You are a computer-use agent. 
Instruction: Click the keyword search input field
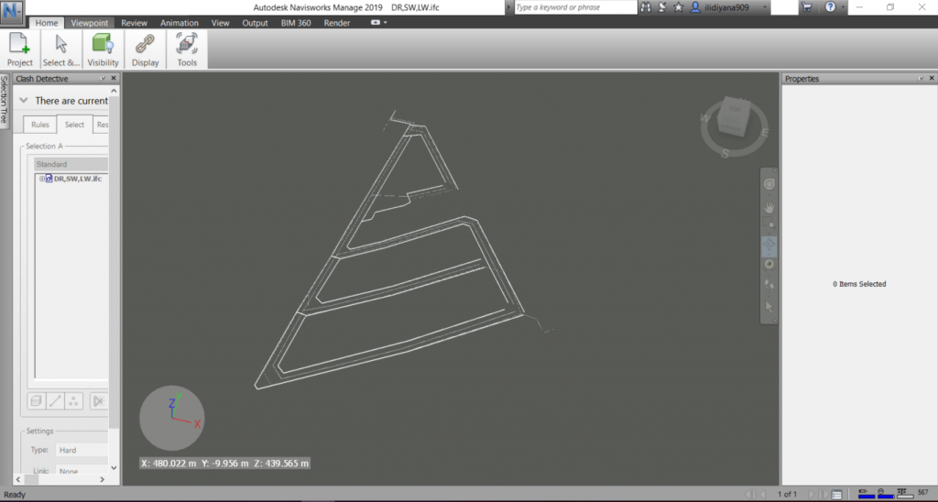[x=575, y=7]
